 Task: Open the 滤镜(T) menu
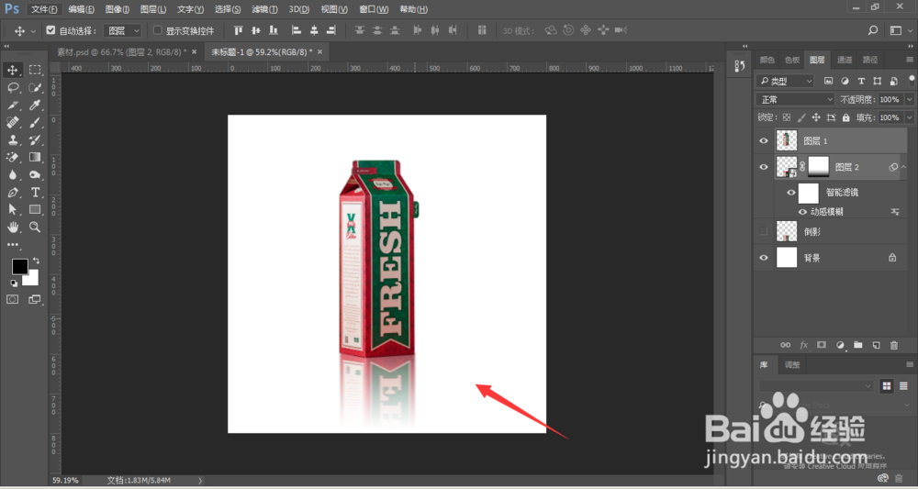pos(265,9)
